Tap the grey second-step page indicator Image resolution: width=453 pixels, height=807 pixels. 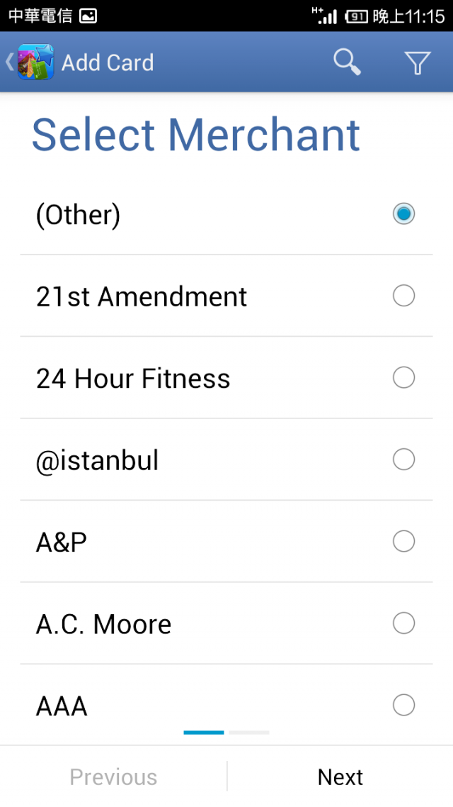tap(249, 733)
